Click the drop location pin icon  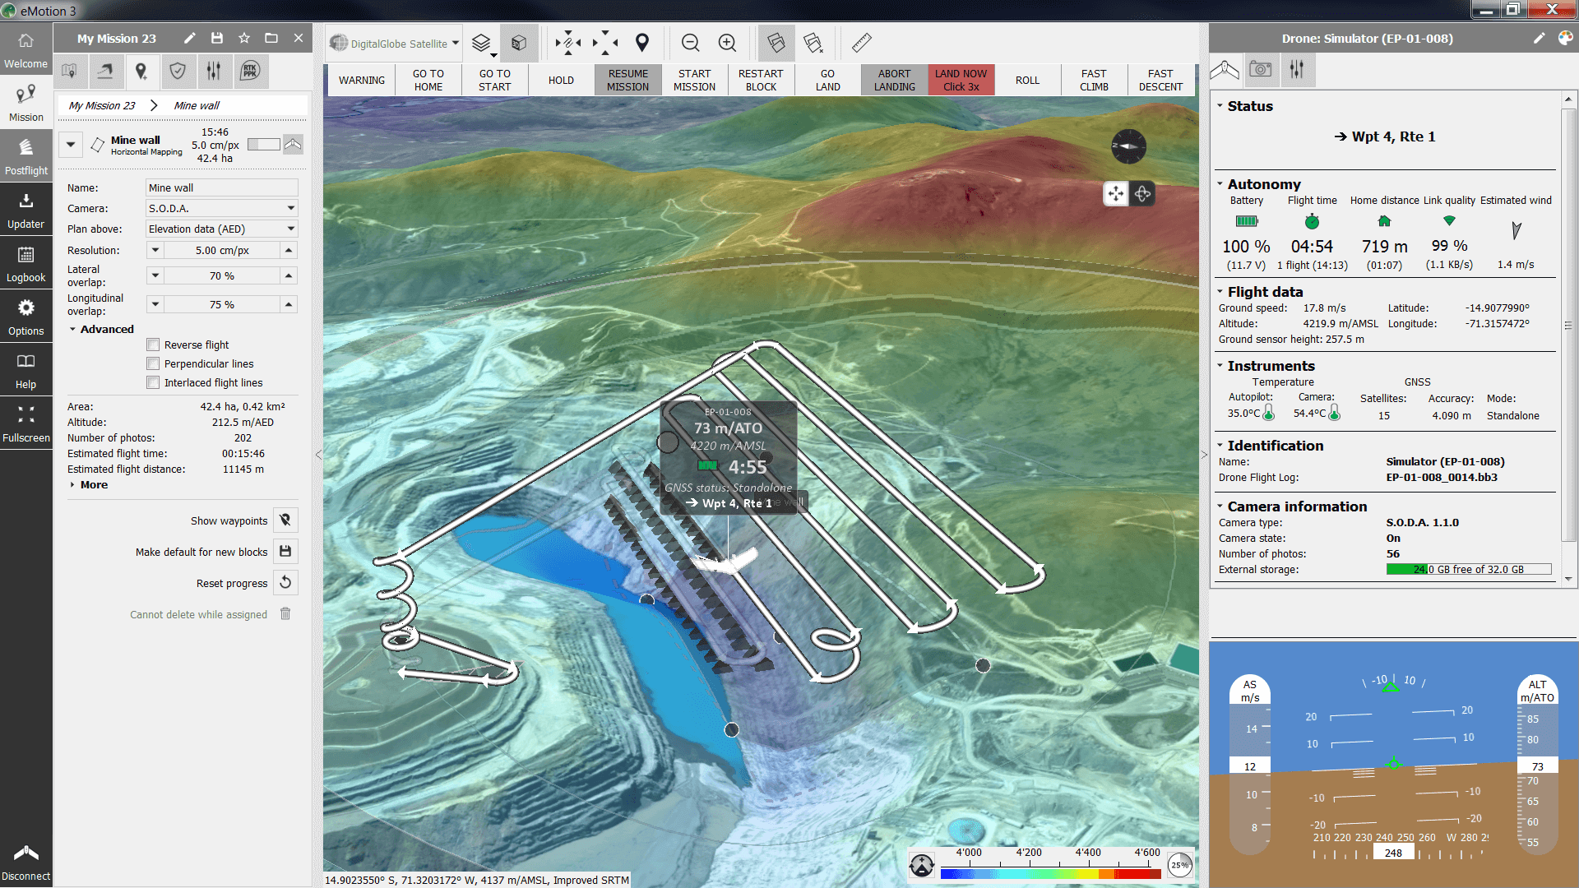(x=642, y=43)
